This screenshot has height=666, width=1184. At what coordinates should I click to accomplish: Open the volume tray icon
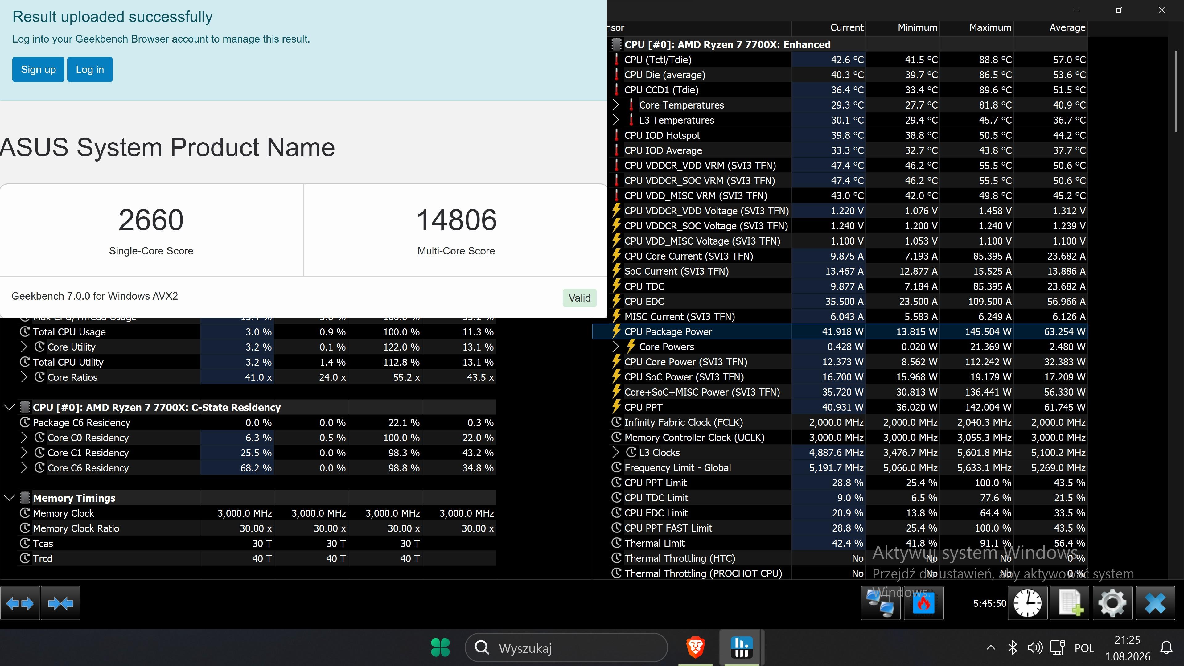pyautogui.click(x=1035, y=648)
